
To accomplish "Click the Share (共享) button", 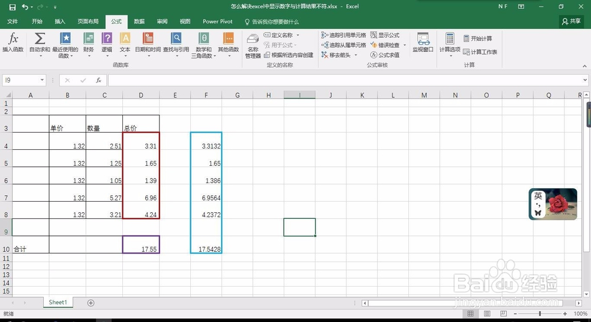I will (571, 21).
